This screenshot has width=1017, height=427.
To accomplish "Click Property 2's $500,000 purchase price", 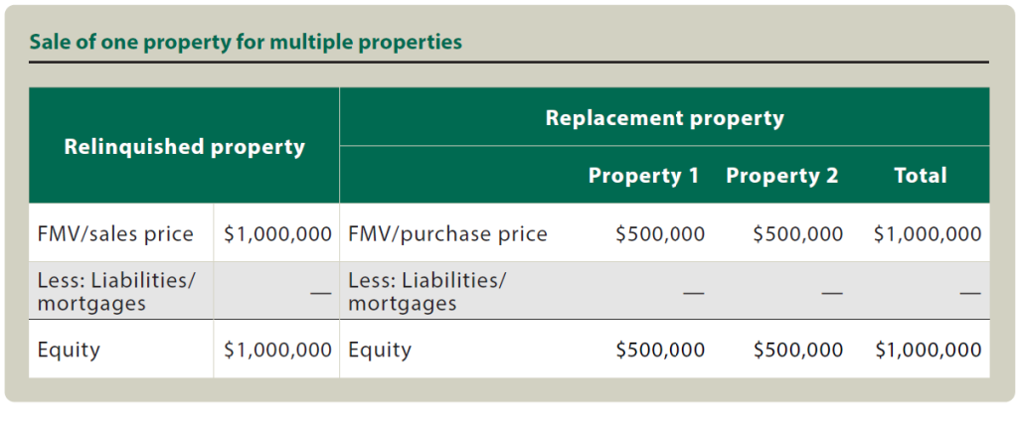I will click(797, 234).
